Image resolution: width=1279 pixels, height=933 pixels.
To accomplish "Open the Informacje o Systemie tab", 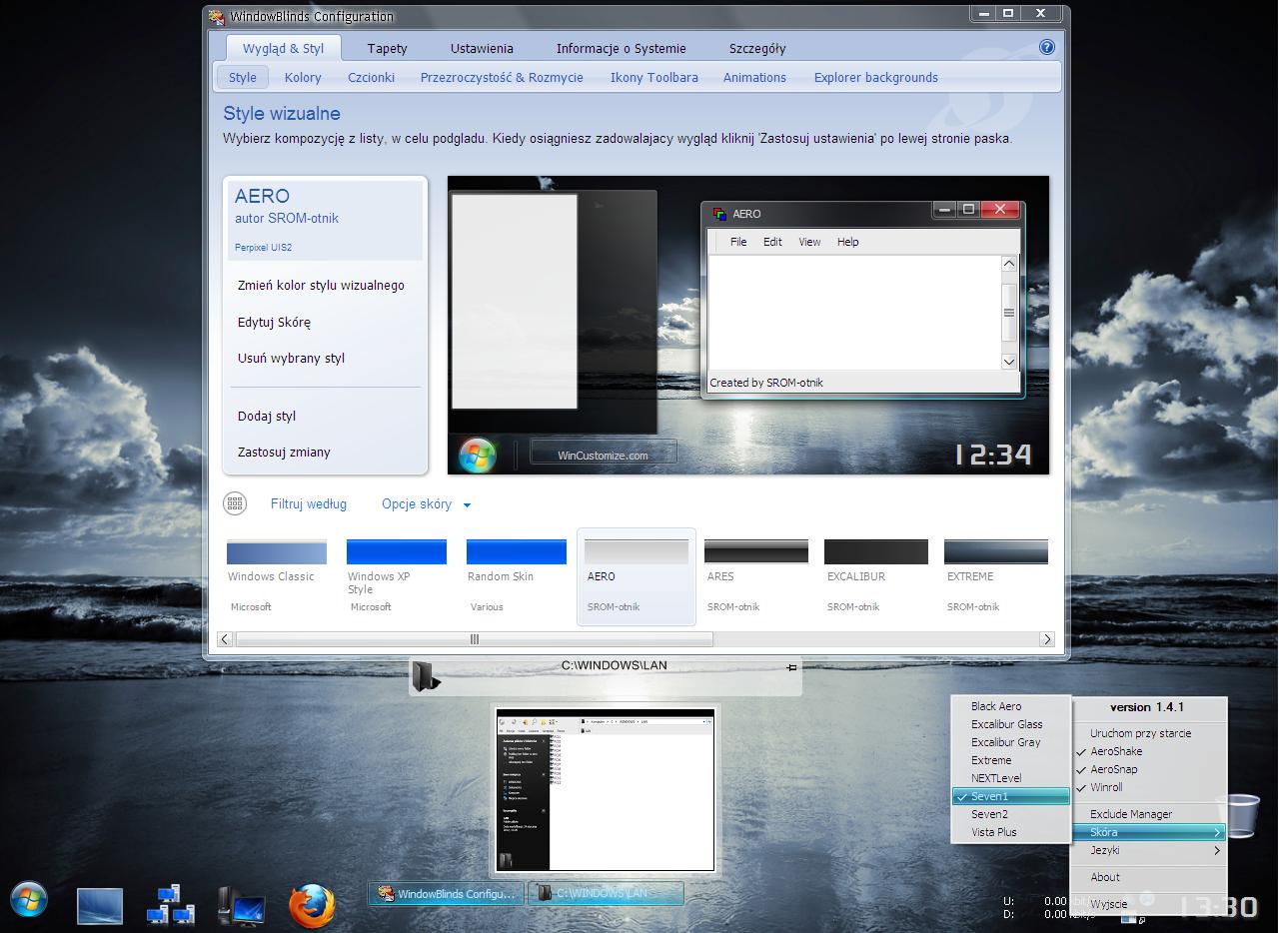I will click(622, 48).
